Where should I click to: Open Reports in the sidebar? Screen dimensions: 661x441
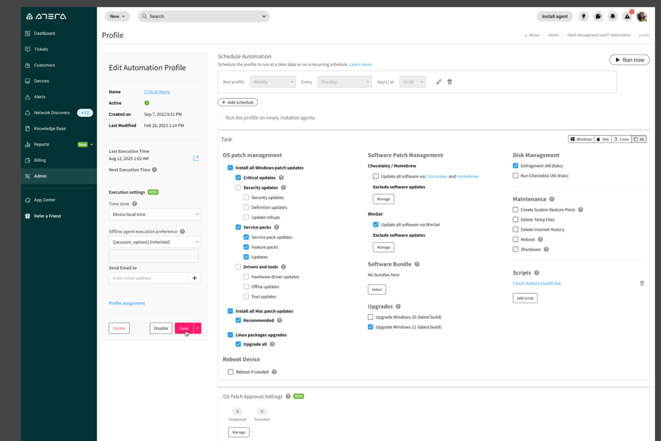coord(42,144)
